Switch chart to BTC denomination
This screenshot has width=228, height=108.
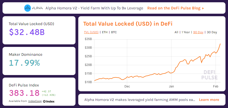[114, 32]
